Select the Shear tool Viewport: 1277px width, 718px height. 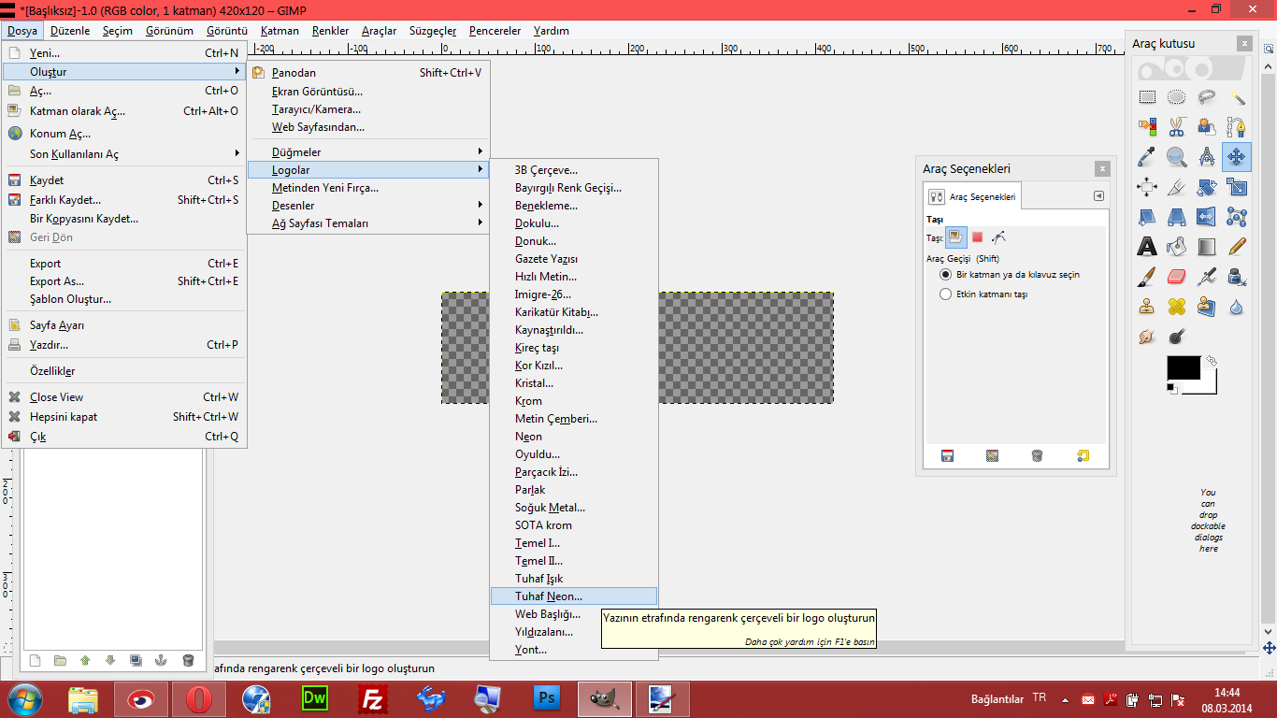coord(1147,217)
